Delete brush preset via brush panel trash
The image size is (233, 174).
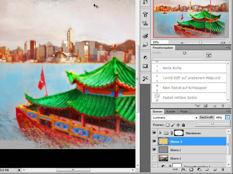(223, 106)
